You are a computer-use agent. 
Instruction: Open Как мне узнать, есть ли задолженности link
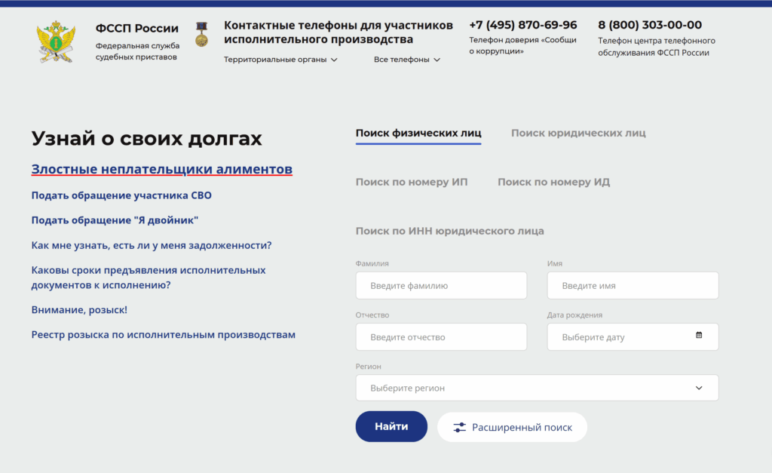coord(152,245)
